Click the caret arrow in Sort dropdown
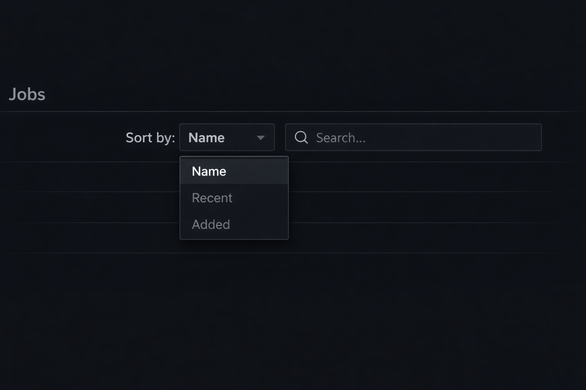586x390 pixels. tap(261, 138)
